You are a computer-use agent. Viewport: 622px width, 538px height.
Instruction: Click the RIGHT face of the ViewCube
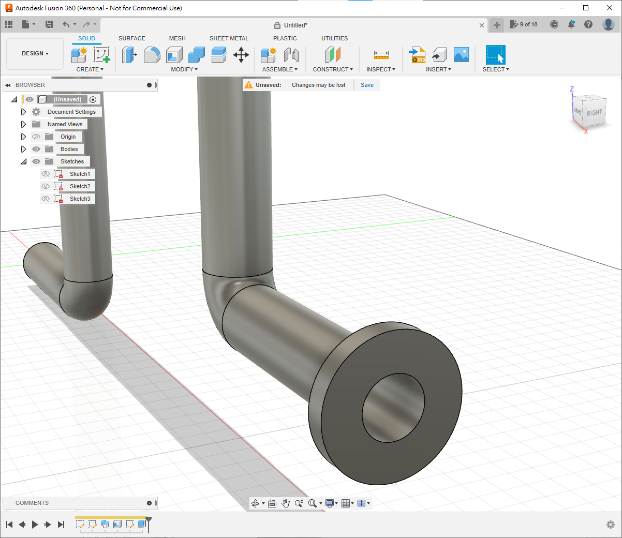[x=594, y=112]
